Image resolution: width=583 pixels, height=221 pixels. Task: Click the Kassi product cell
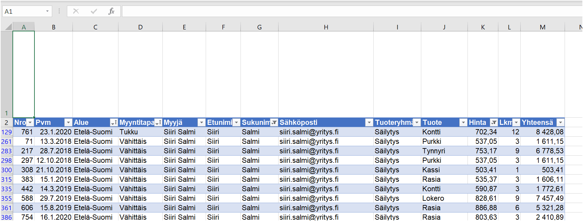click(x=444, y=170)
